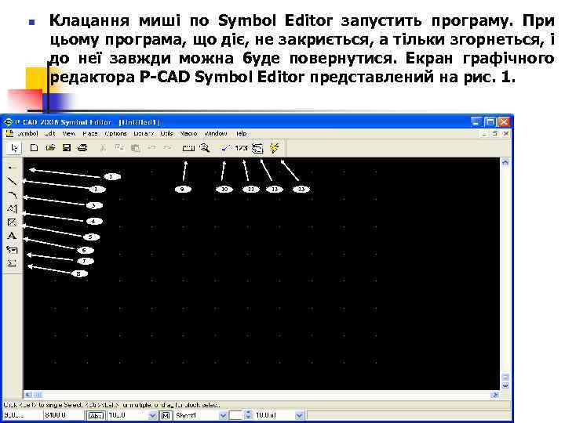Open the Place menu
The width and height of the screenshot is (565, 423).
90,133
